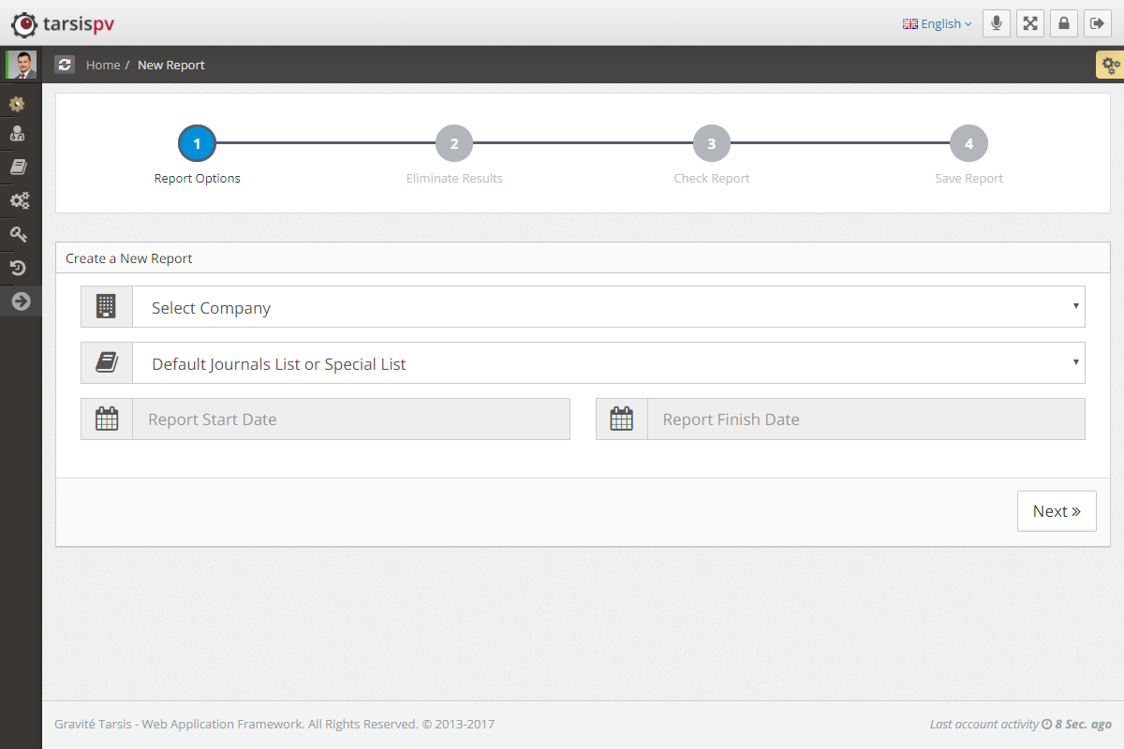Click the Report Finish Date field

click(865, 419)
